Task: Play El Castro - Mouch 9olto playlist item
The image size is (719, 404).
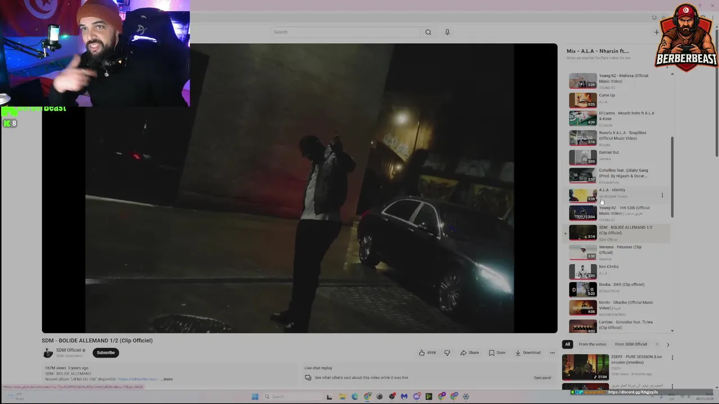Action: pos(618,118)
